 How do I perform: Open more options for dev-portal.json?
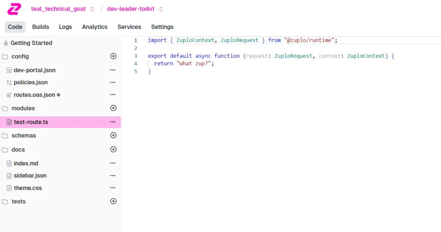[x=113, y=70]
